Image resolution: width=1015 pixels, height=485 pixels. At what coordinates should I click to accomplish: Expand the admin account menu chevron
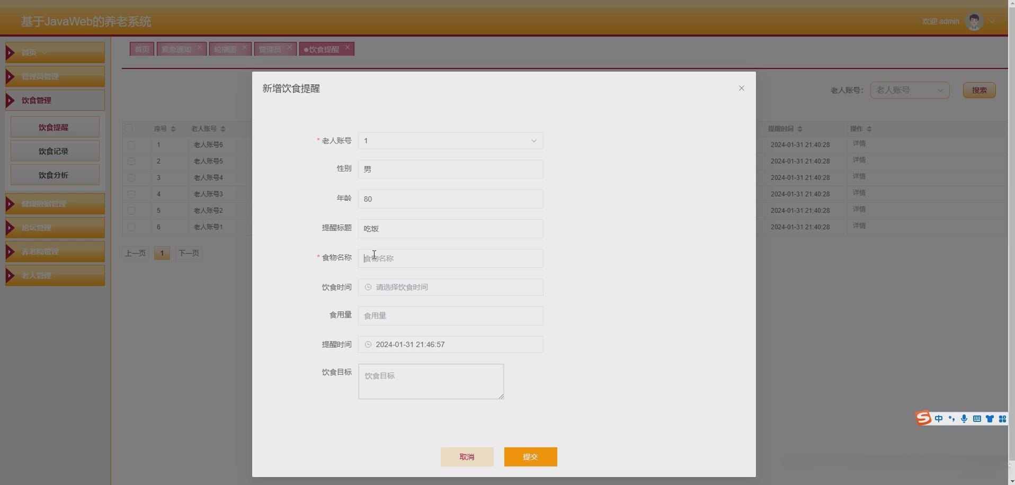[992, 21]
